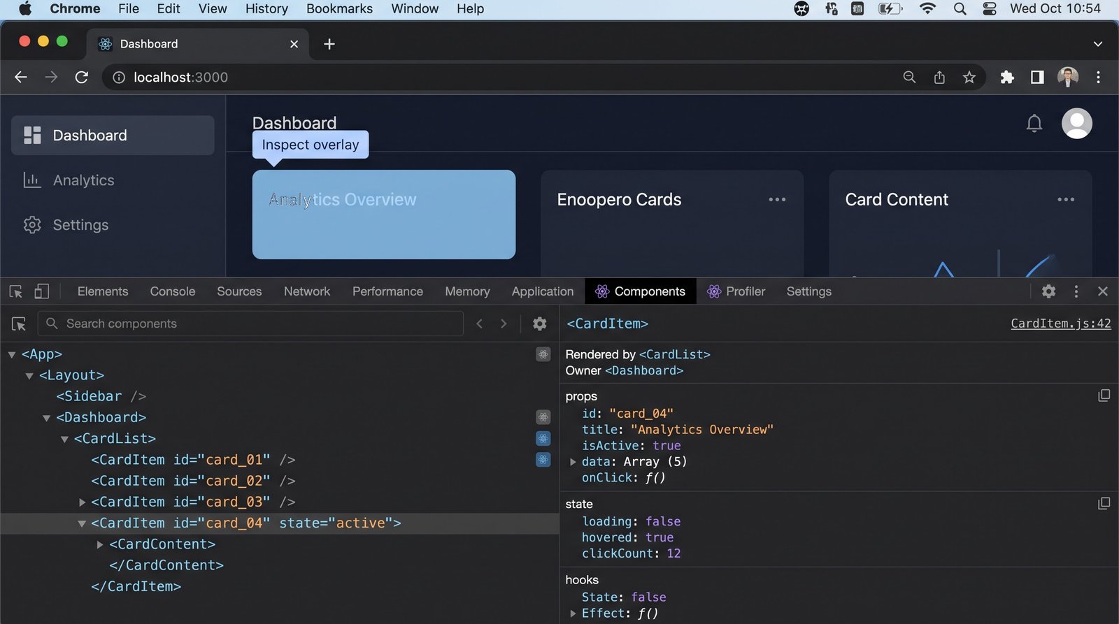Collapse the App tree node

click(x=12, y=355)
